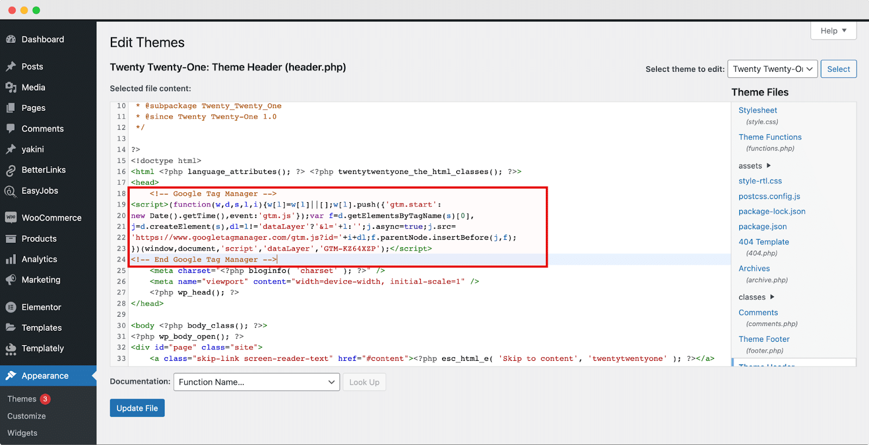
Task: Click code line 15 doctype html
Action: (166, 161)
